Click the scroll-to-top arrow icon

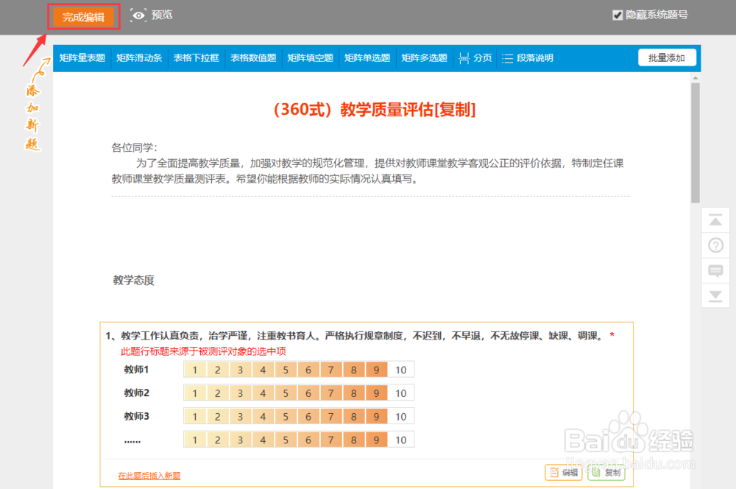coord(715,220)
